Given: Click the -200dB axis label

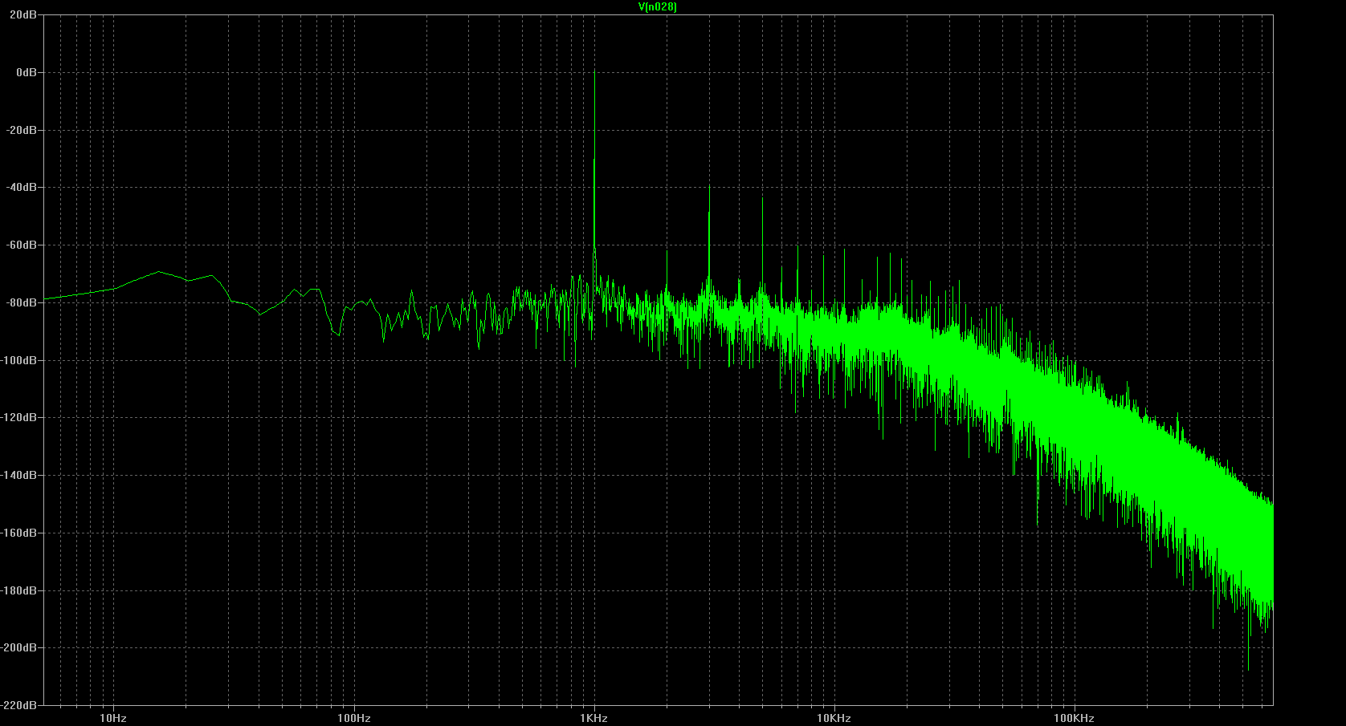Looking at the screenshot, I should (19, 647).
